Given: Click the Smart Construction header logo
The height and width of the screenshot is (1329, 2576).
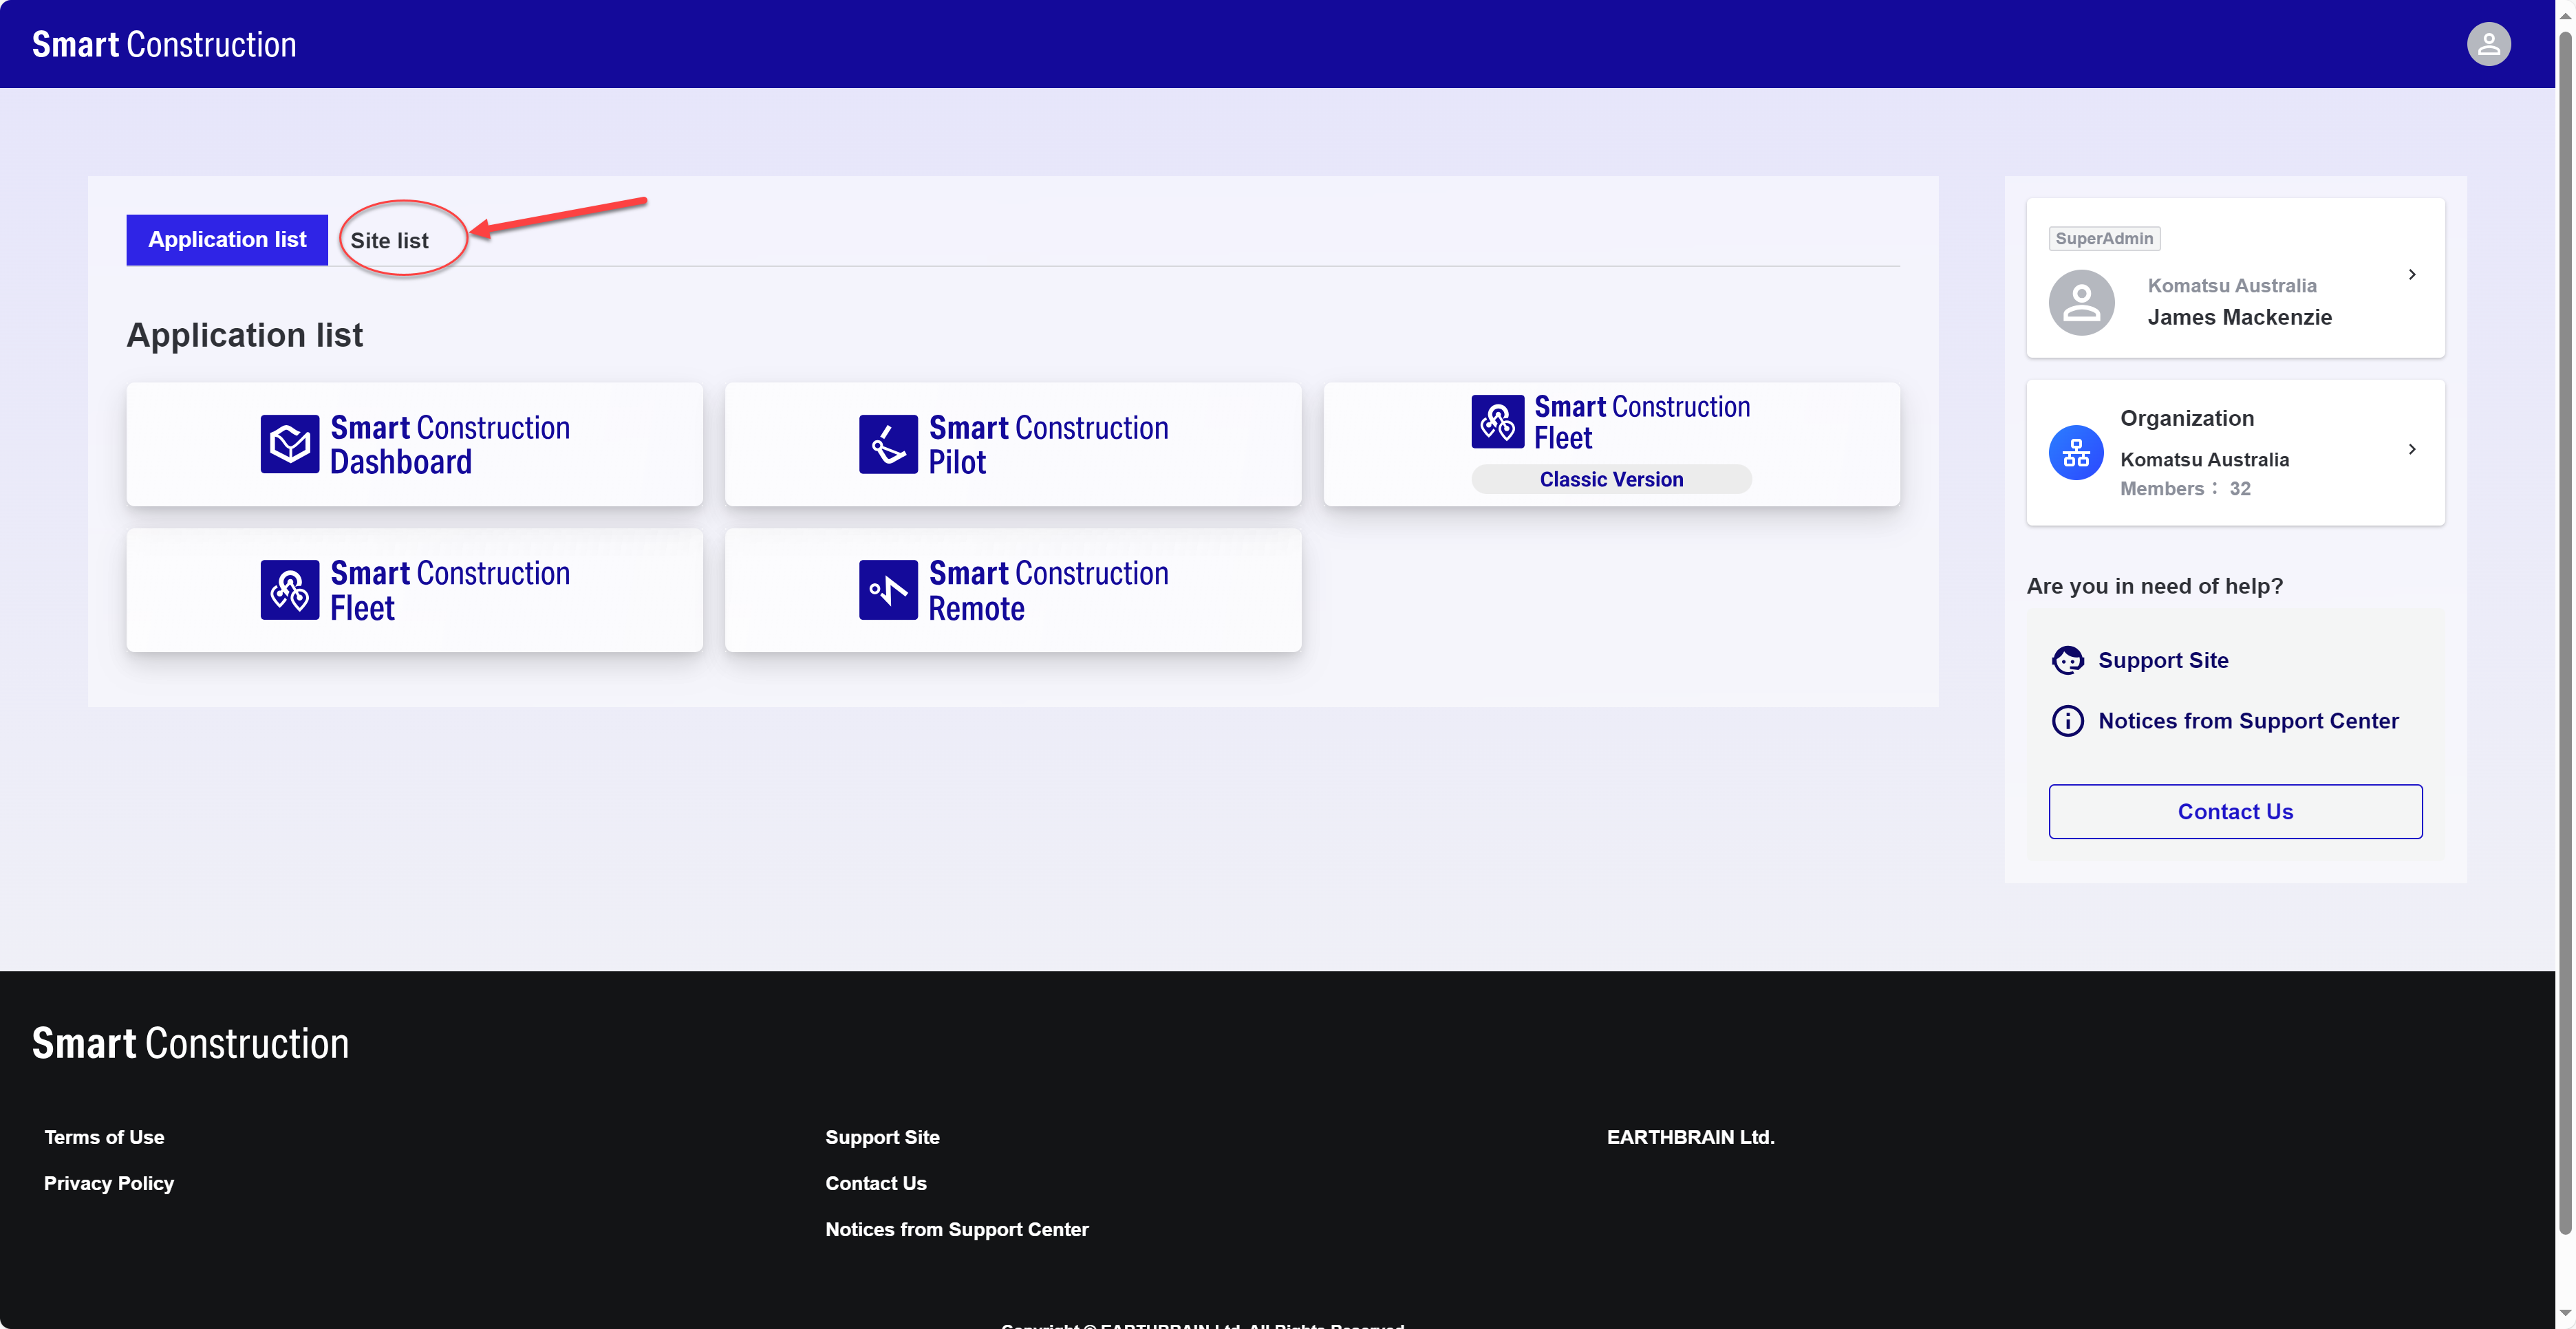Looking at the screenshot, I should pyautogui.click(x=164, y=44).
